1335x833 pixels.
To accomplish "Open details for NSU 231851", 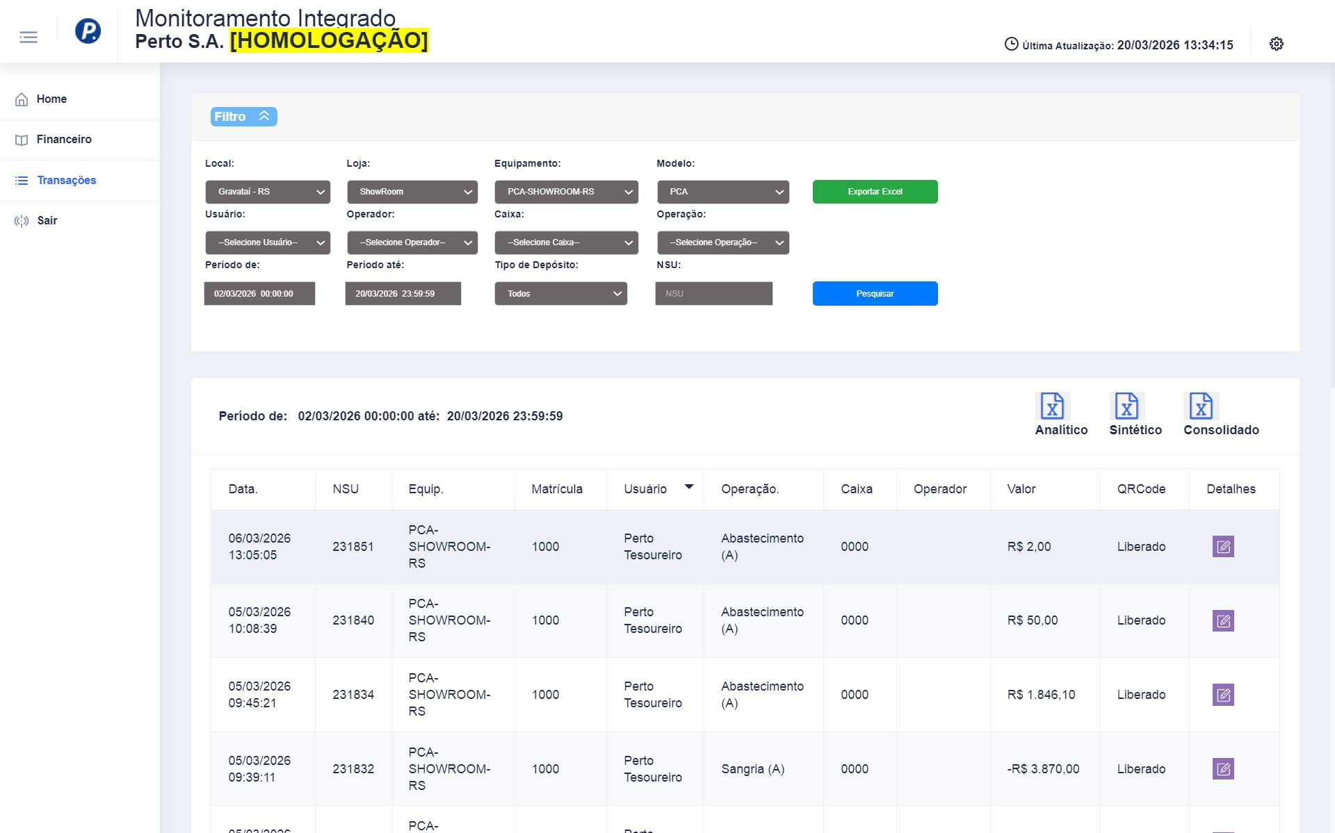I will coord(1223,547).
